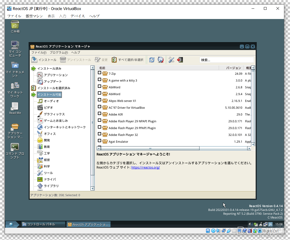Click the JA language indicator in tray
This screenshot has width=290, height=240.
click(x=270, y=224)
